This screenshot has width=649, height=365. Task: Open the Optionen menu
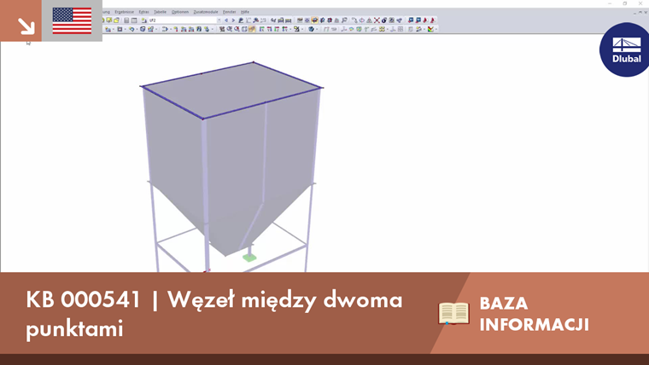tap(180, 12)
